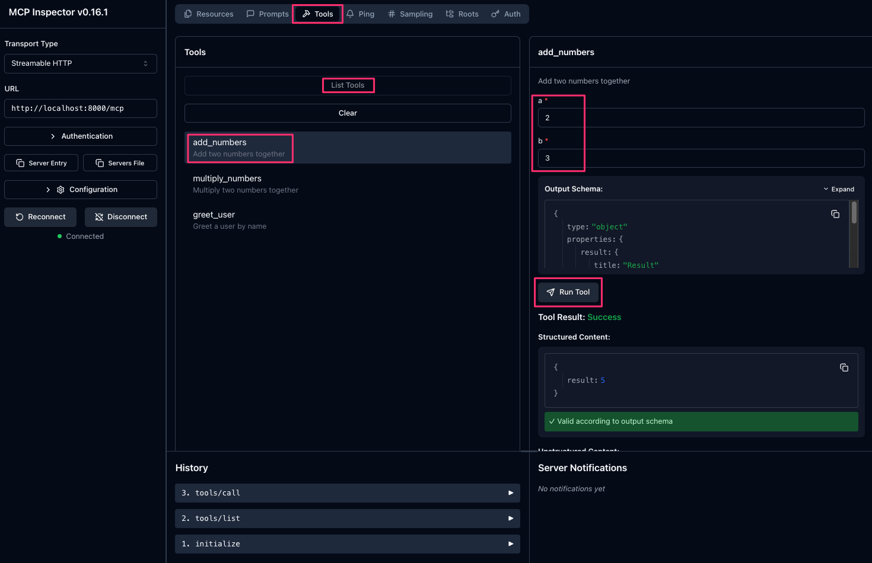Copy the Structured Content result
This screenshot has height=563, width=872.
pos(844,367)
